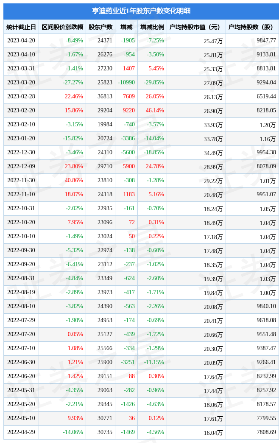Select the date cell 2023-04-20
This screenshot has width=279, height=443.
[x=21, y=40]
